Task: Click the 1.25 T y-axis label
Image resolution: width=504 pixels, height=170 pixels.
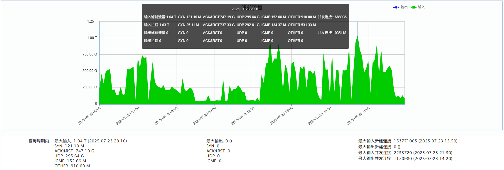Action: pos(92,21)
